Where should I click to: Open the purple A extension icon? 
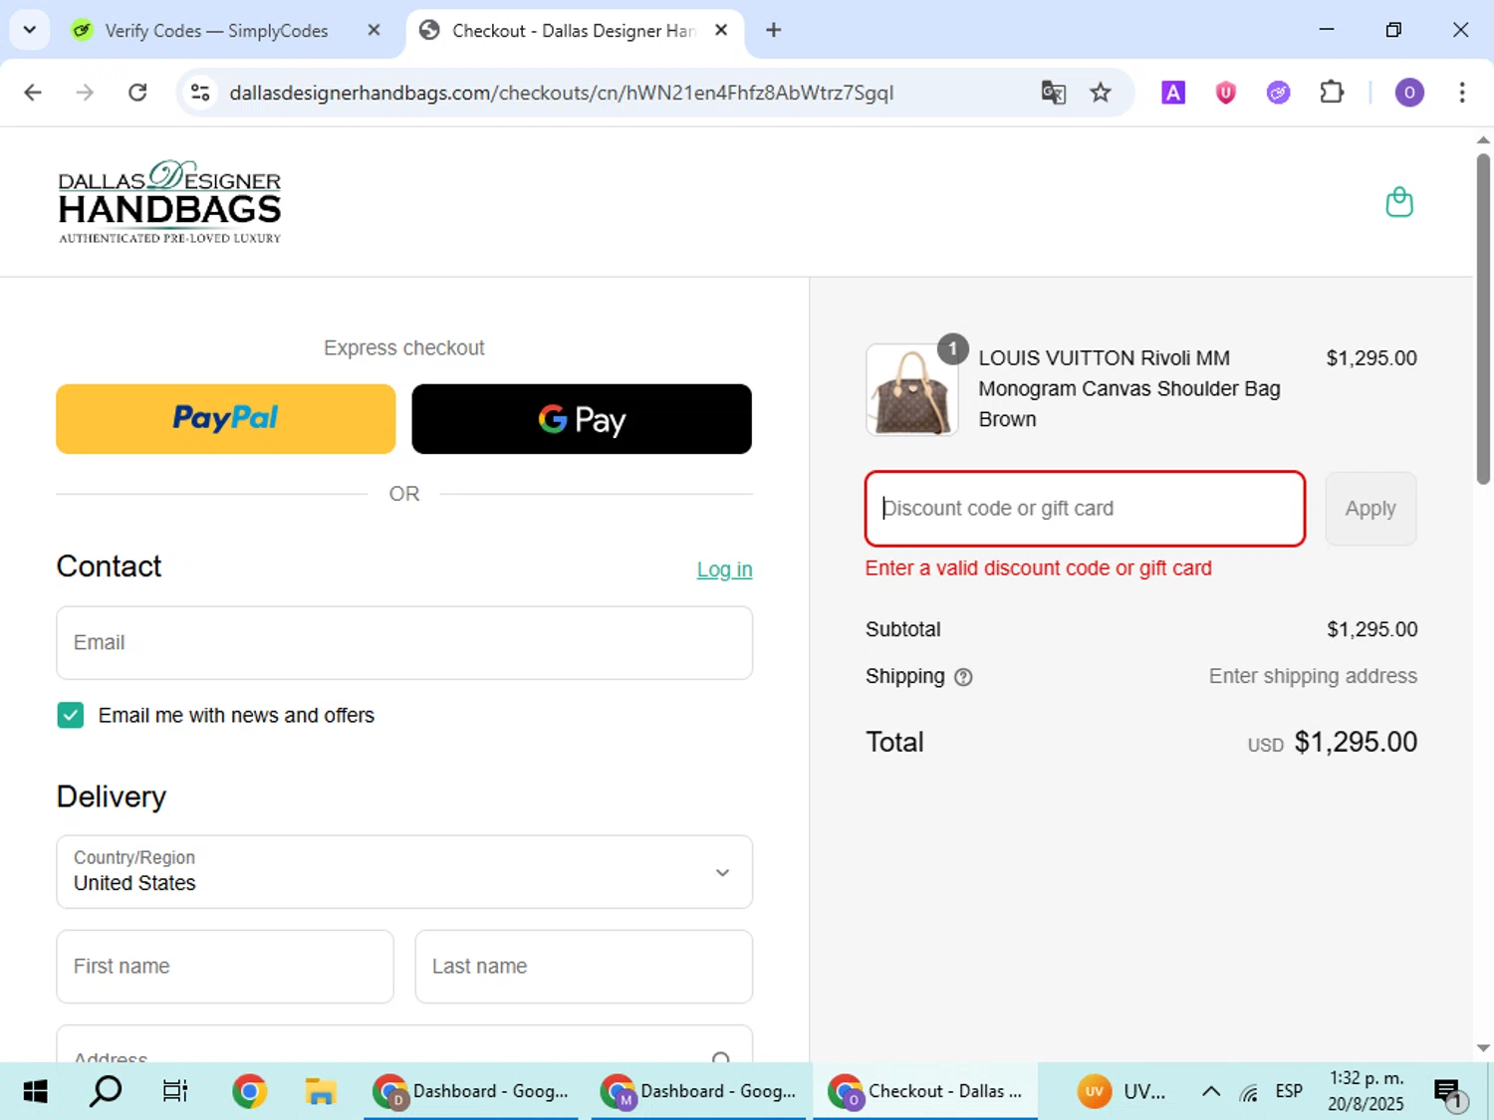[1173, 93]
